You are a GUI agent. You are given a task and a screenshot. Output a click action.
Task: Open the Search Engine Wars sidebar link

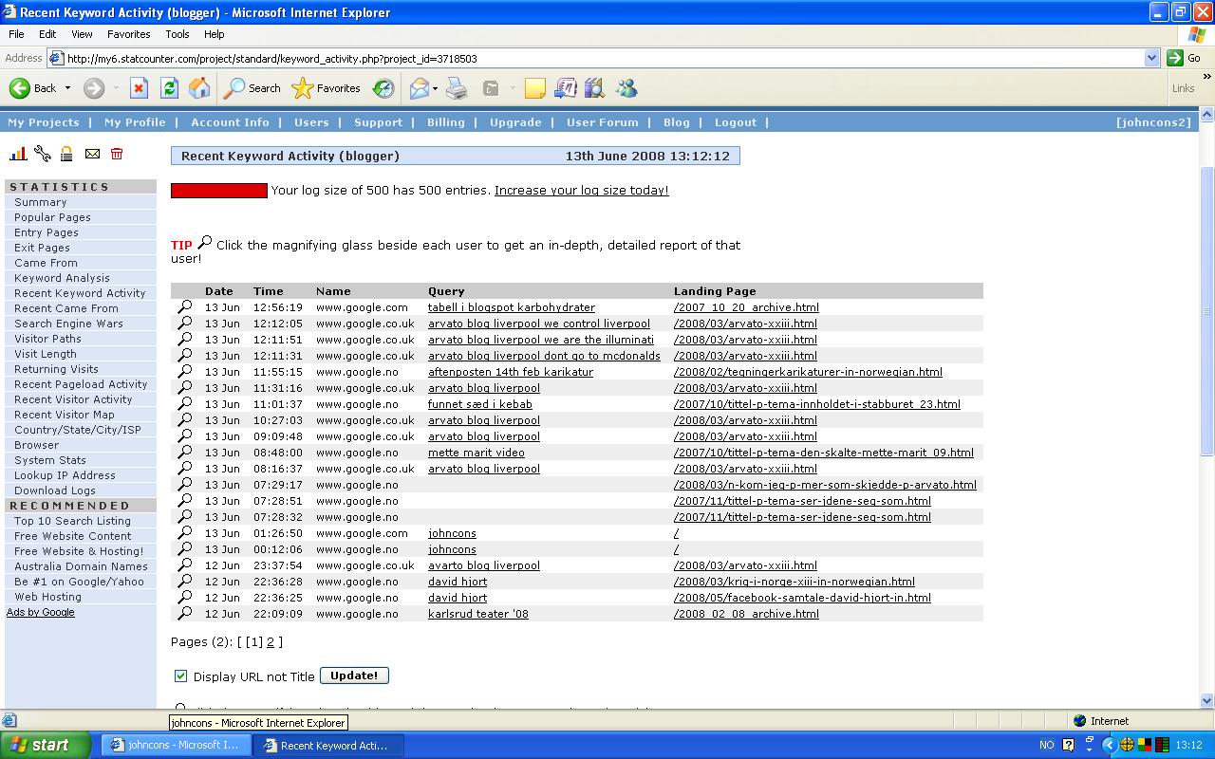point(68,324)
